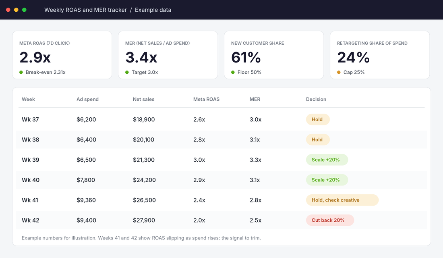The height and width of the screenshot is (258, 443).
Task: Click the MER column header
Action: point(255,99)
